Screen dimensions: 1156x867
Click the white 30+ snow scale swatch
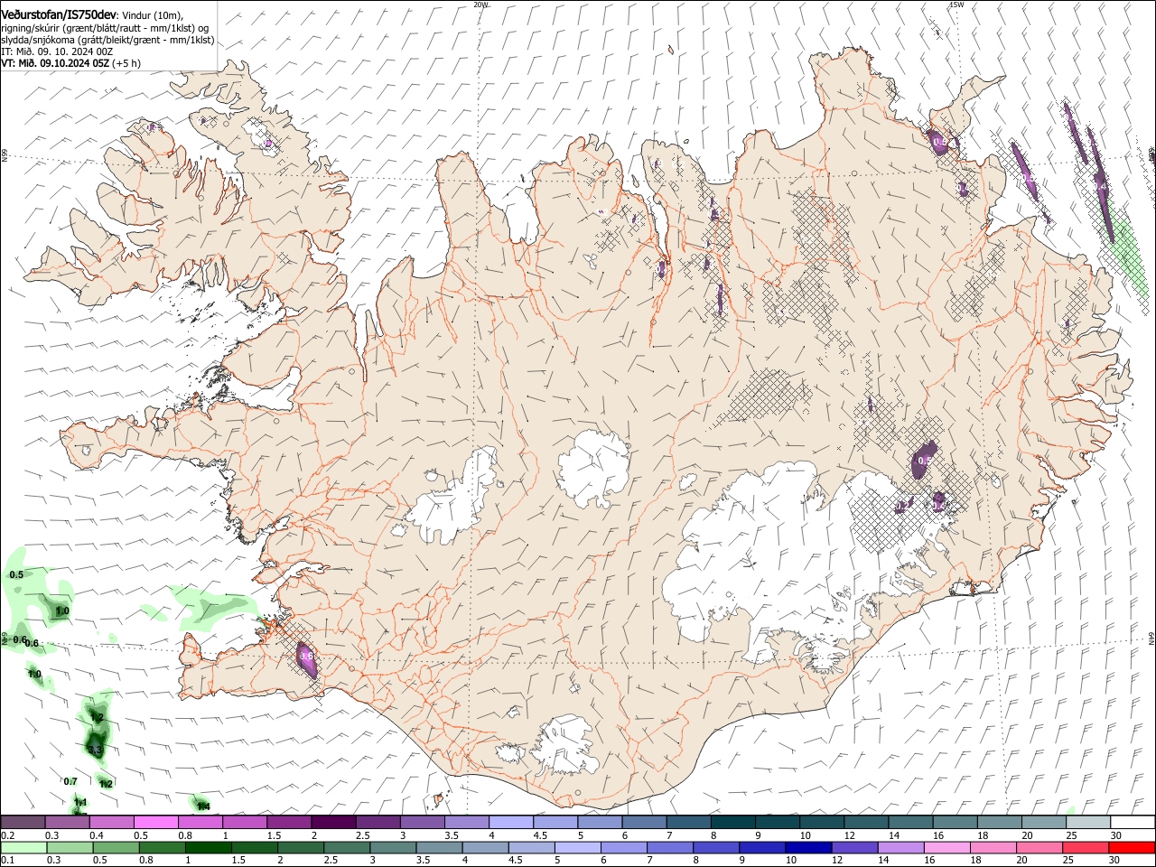1133,822
